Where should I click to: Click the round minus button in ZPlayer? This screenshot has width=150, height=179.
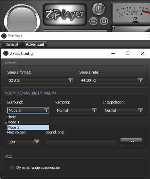point(93,21)
